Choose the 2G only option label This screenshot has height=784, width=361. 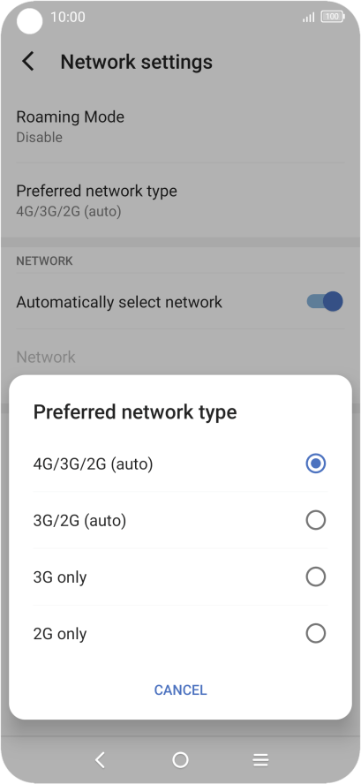(60, 634)
